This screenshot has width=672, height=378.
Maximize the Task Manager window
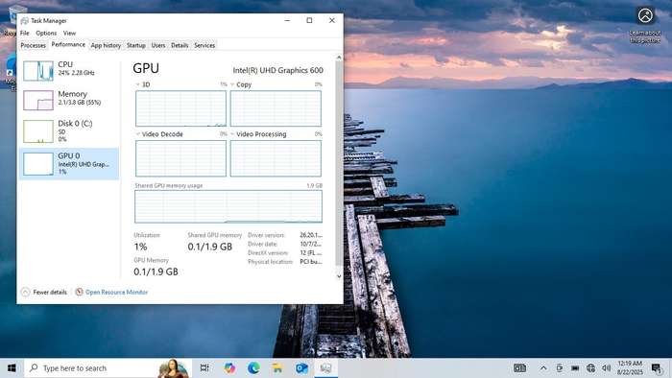click(x=309, y=20)
